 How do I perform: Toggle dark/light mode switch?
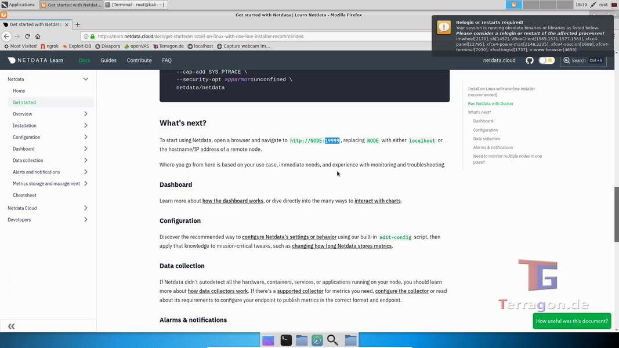pyautogui.click(x=546, y=60)
